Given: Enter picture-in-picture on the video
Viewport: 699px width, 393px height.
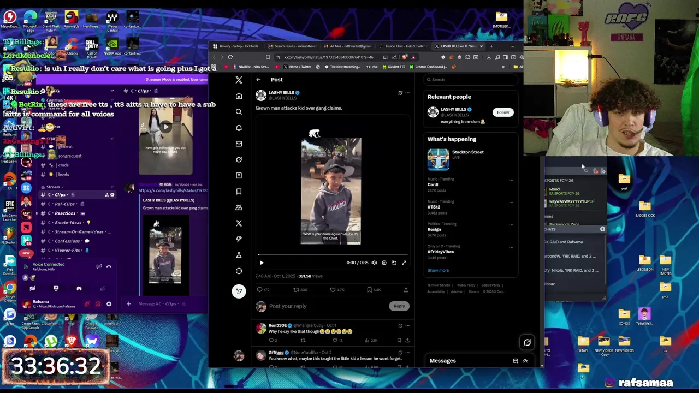Looking at the screenshot, I should [x=394, y=263].
